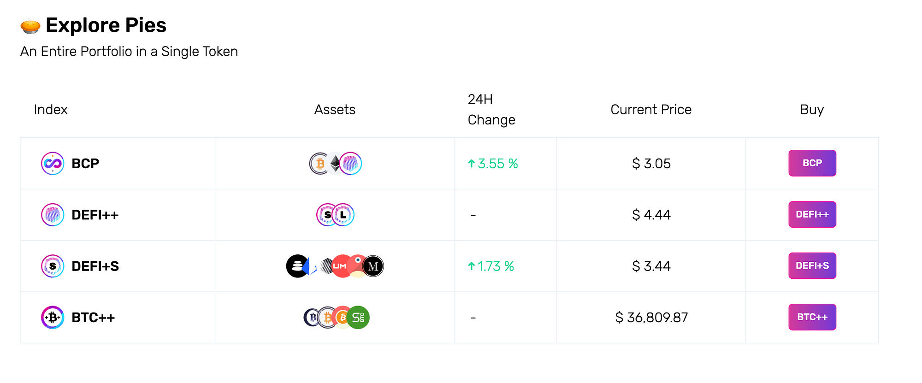Buy the BCP pie

tap(812, 163)
